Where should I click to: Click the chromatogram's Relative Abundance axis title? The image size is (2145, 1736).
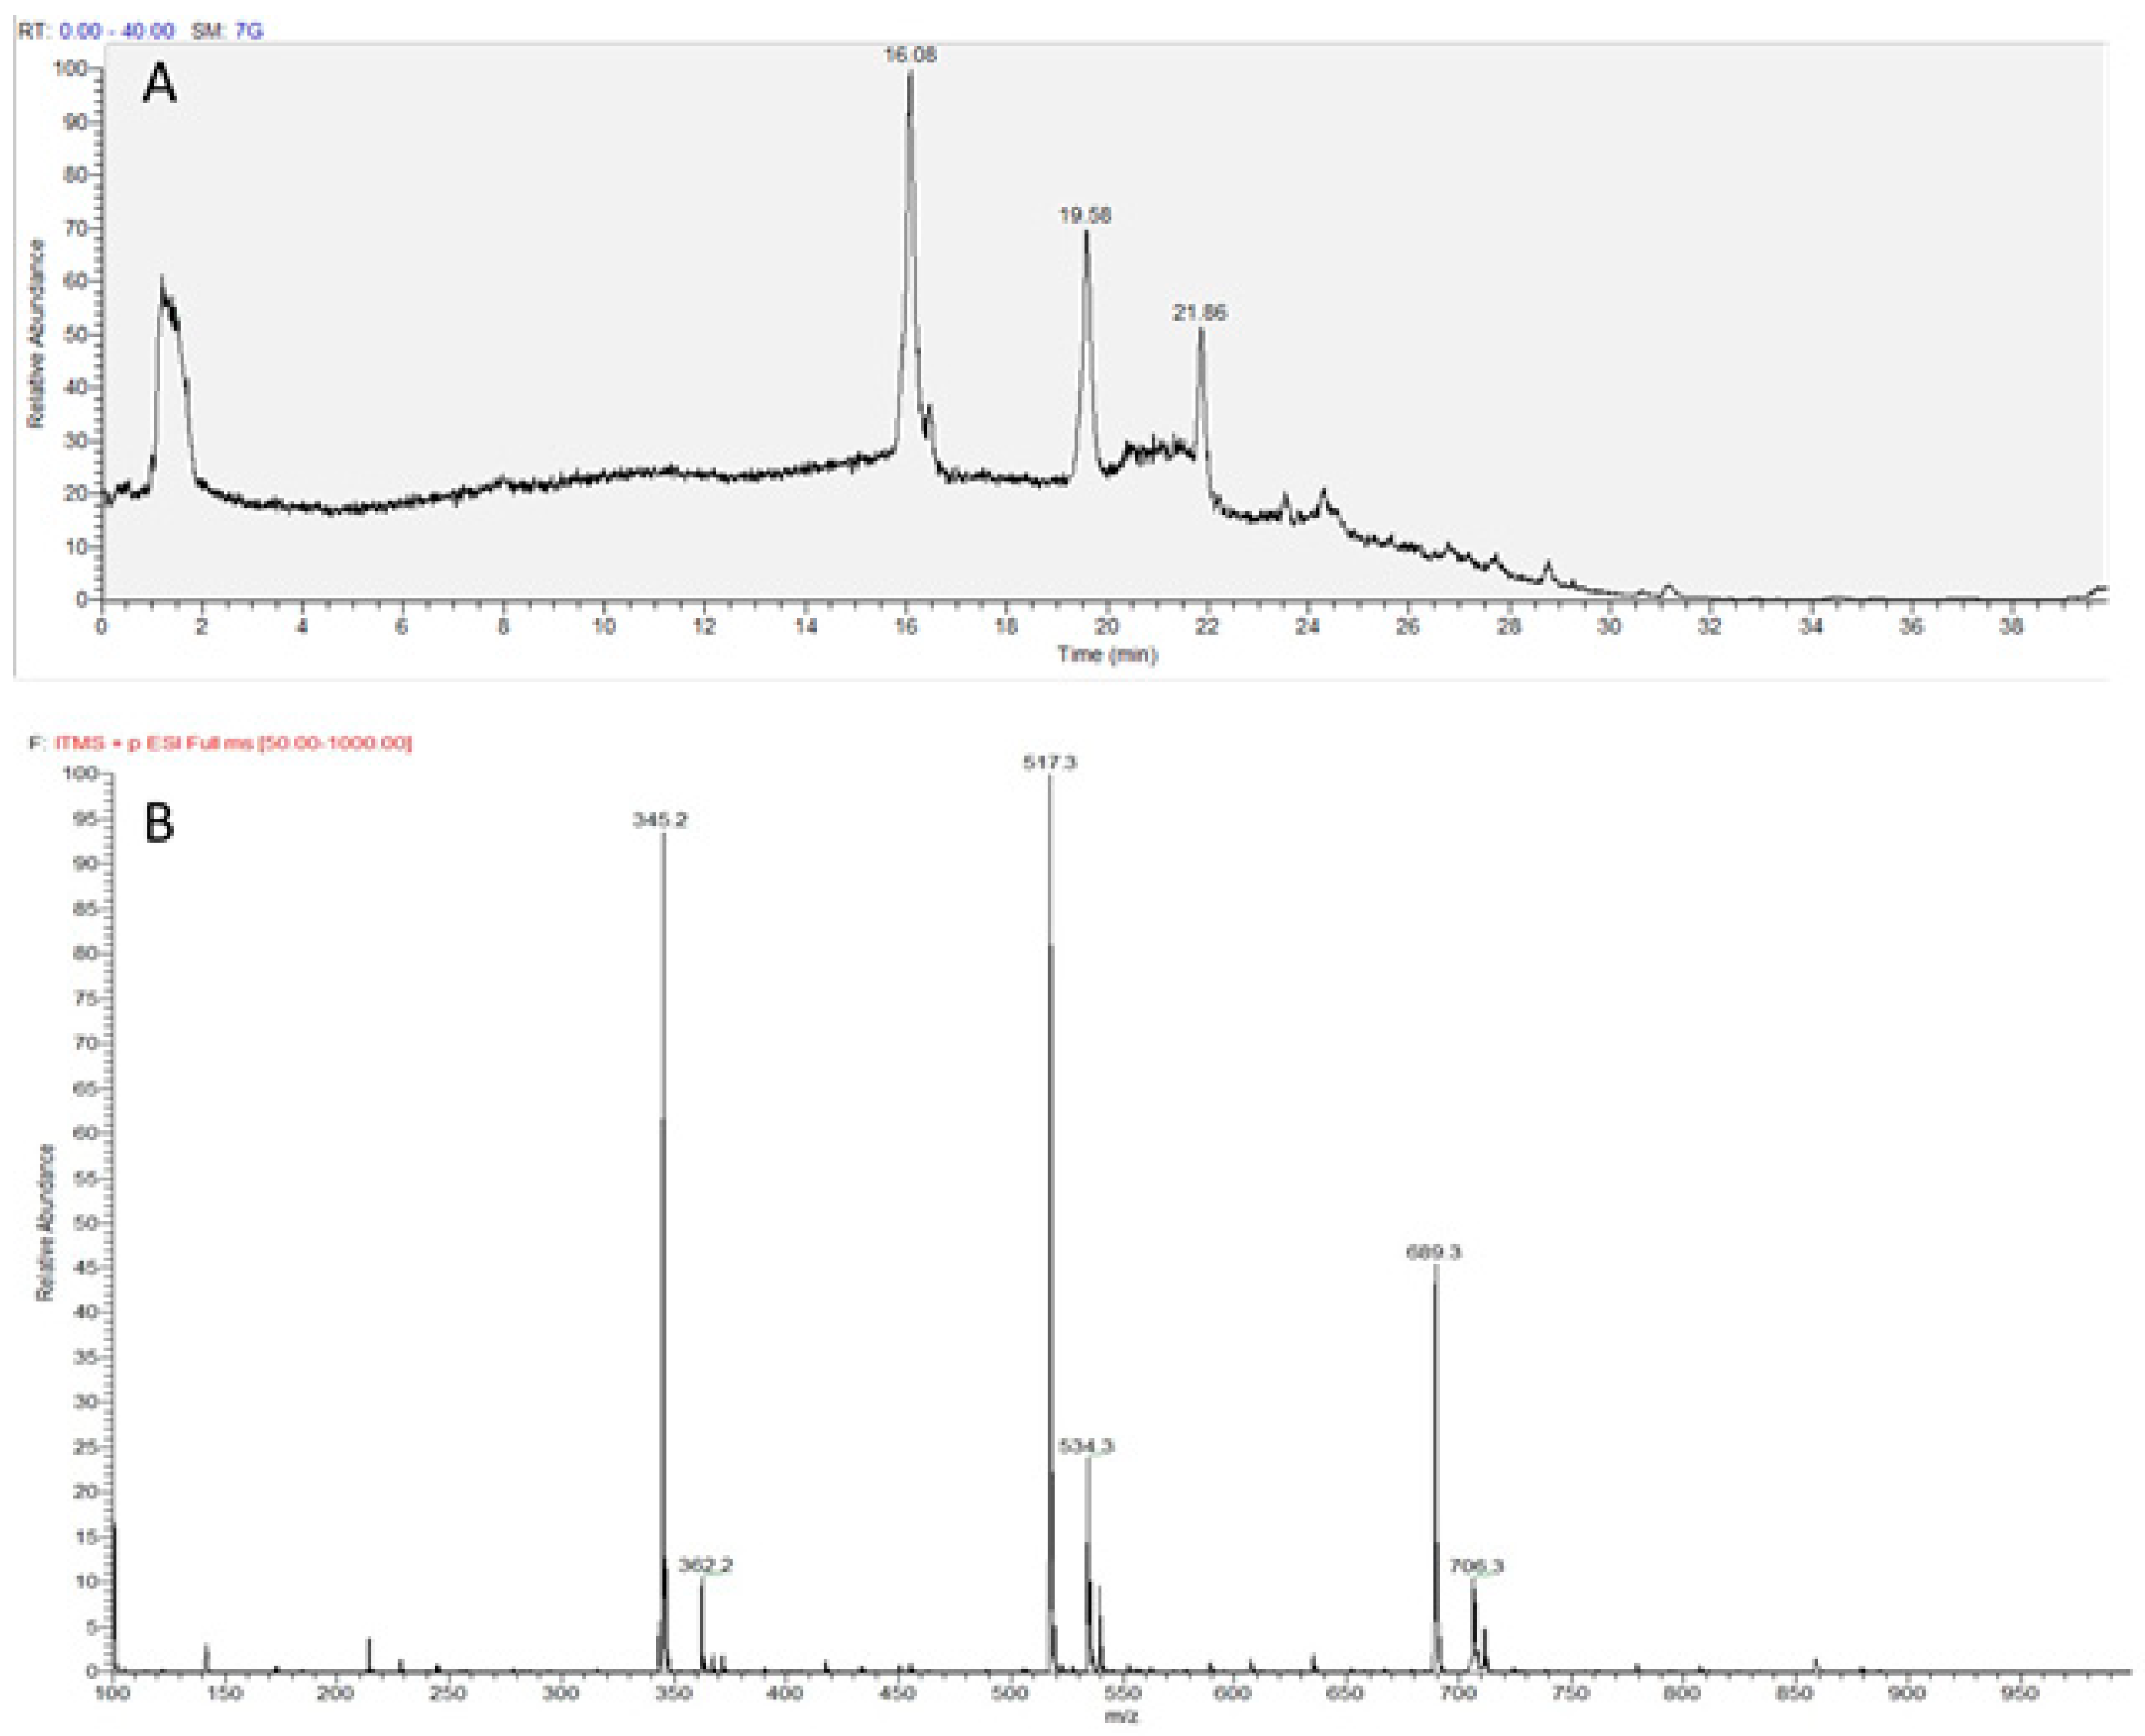[36, 333]
